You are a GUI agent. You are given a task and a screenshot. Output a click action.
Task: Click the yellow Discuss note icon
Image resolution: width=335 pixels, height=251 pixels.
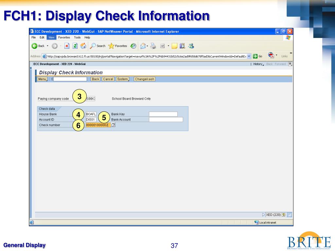tap(174, 46)
